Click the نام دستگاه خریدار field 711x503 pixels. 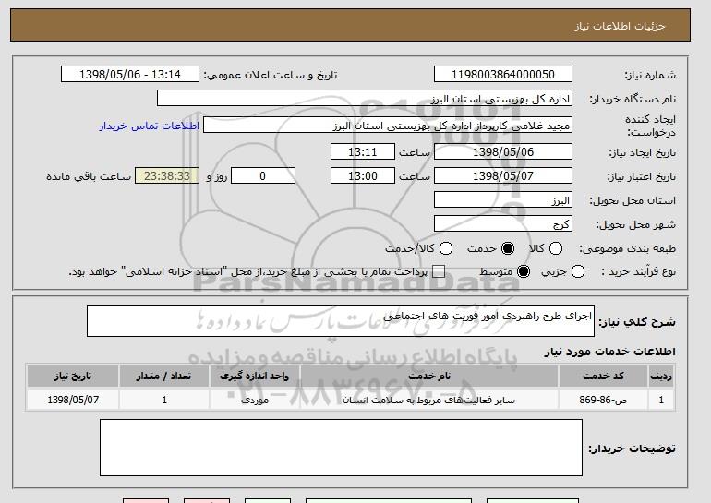click(365, 99)
